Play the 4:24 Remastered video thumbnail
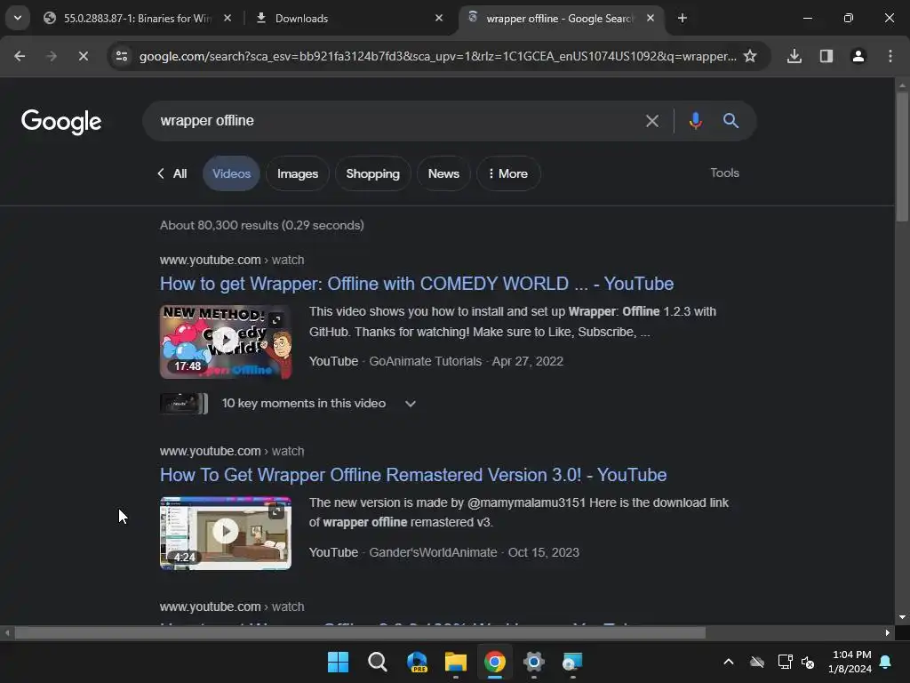This screenshot has width=910, height=683. tap(226, 534)
